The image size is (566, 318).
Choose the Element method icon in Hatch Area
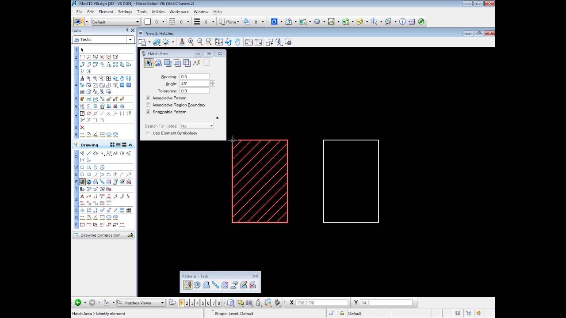(149, 63)
